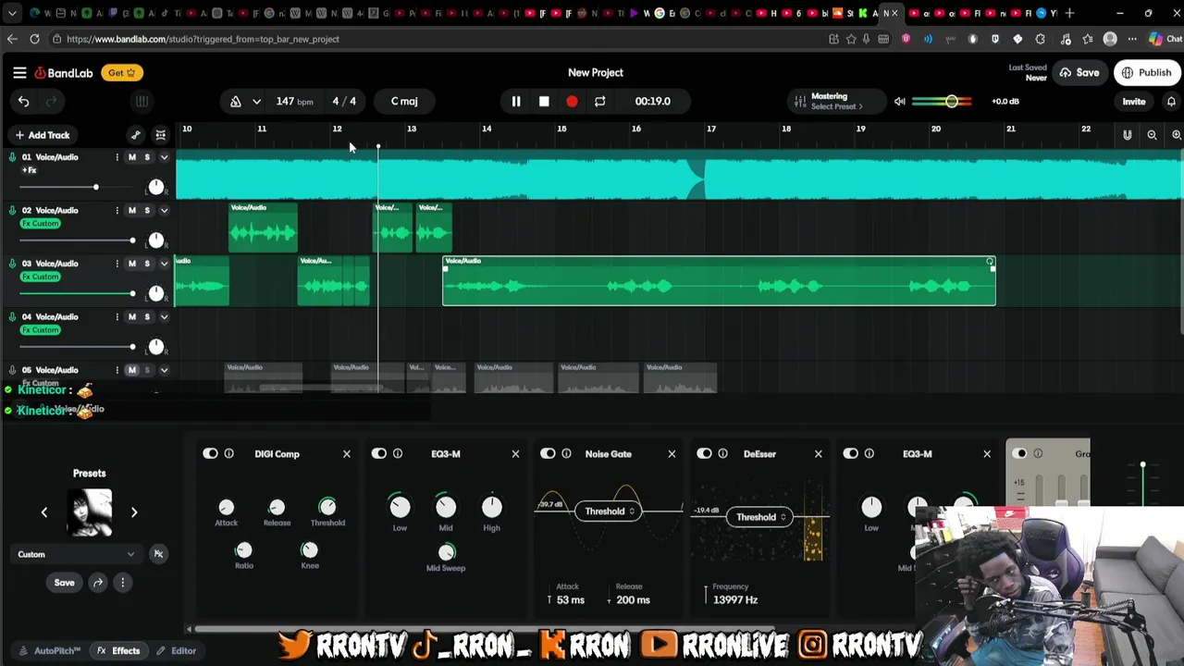Remove the Noise Gate effect
The image size is (1184, 666).
click(672, 453)
